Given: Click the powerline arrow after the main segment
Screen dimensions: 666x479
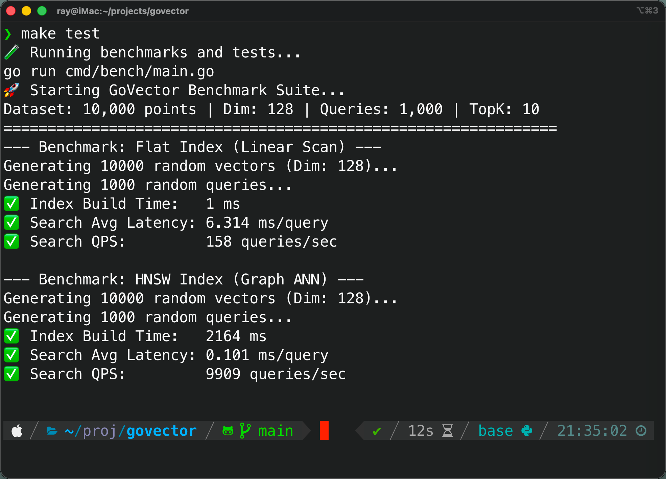Looking at the screenshot, I should click(x=305, y=430).
